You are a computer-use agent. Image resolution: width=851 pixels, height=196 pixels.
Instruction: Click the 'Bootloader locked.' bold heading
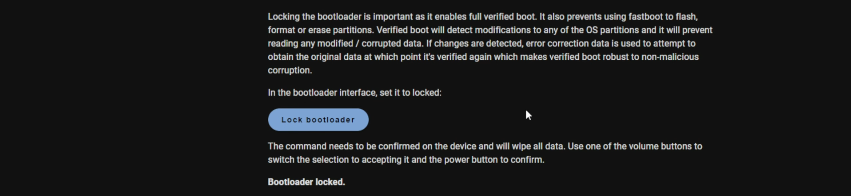306,182
